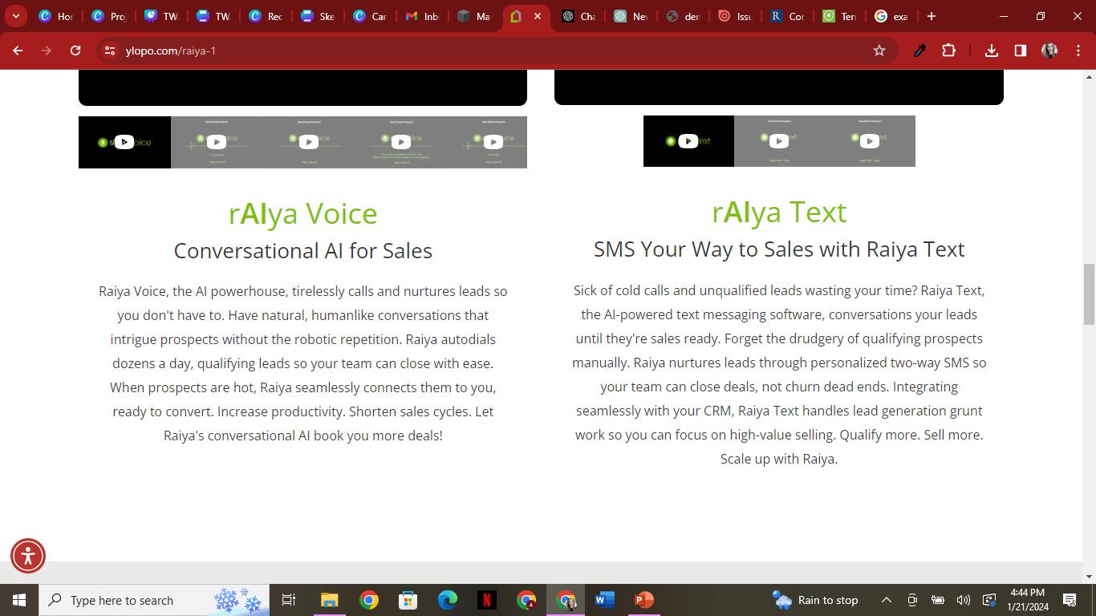Switch to the Google 'exa' search tab
1096x616 pixels.
(892, 16)
